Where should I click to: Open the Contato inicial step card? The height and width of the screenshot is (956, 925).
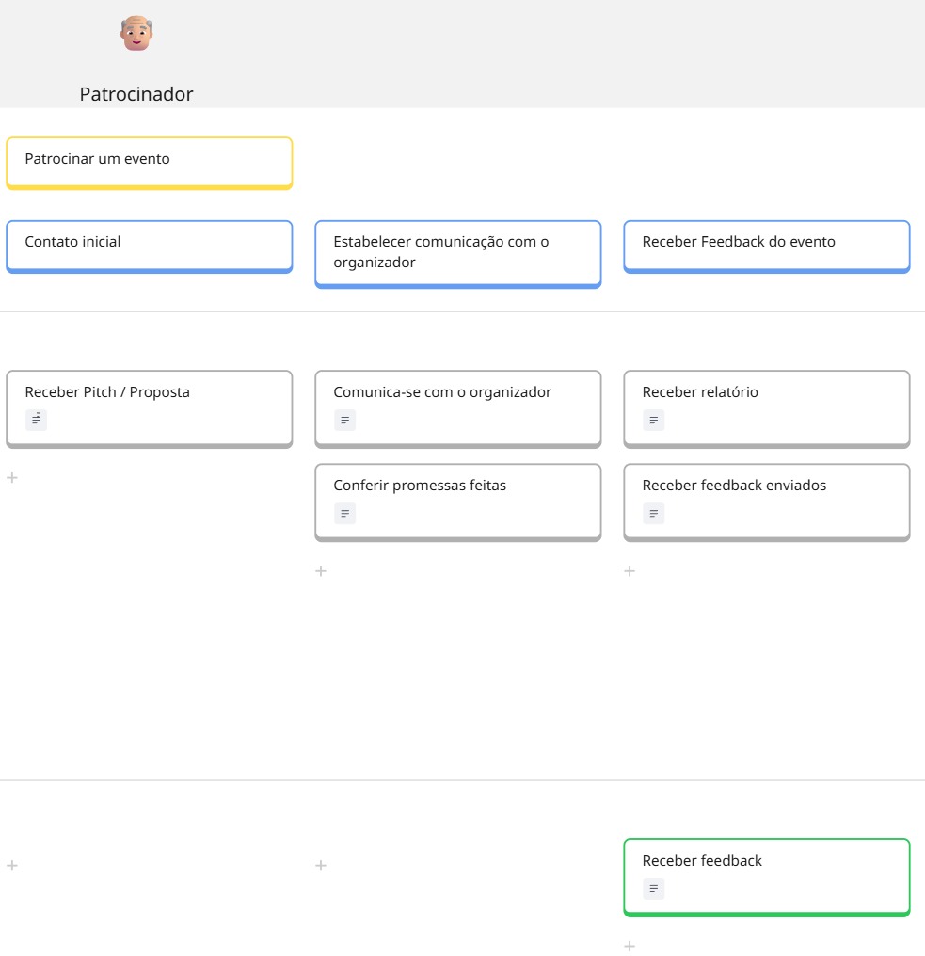(149, 245)
